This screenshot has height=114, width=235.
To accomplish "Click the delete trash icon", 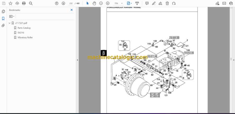I will pyautogui.click(x=167, y=3).
